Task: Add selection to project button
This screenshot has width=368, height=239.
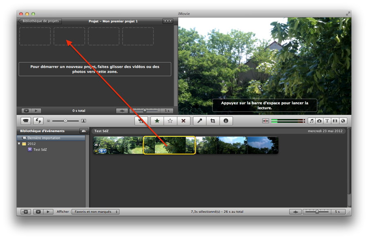Action: point(141,121)
